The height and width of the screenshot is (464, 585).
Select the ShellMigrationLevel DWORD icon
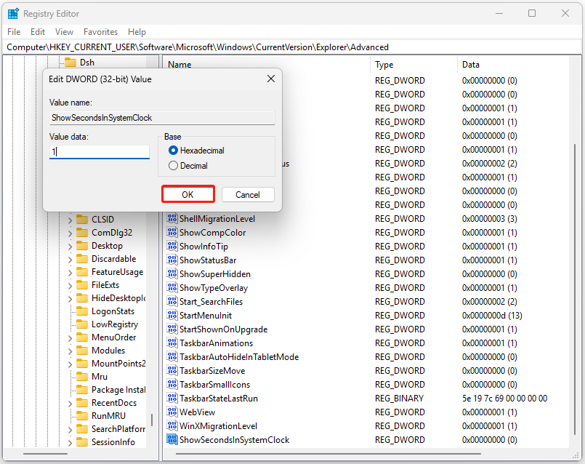pos(172,218)
